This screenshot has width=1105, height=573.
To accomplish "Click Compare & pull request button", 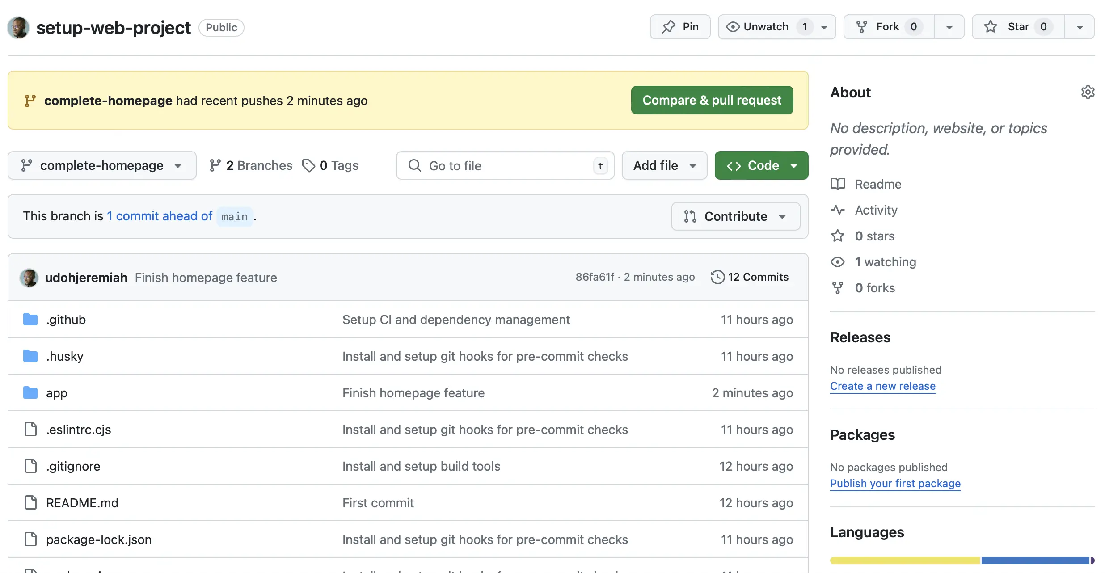I will 712,100.
